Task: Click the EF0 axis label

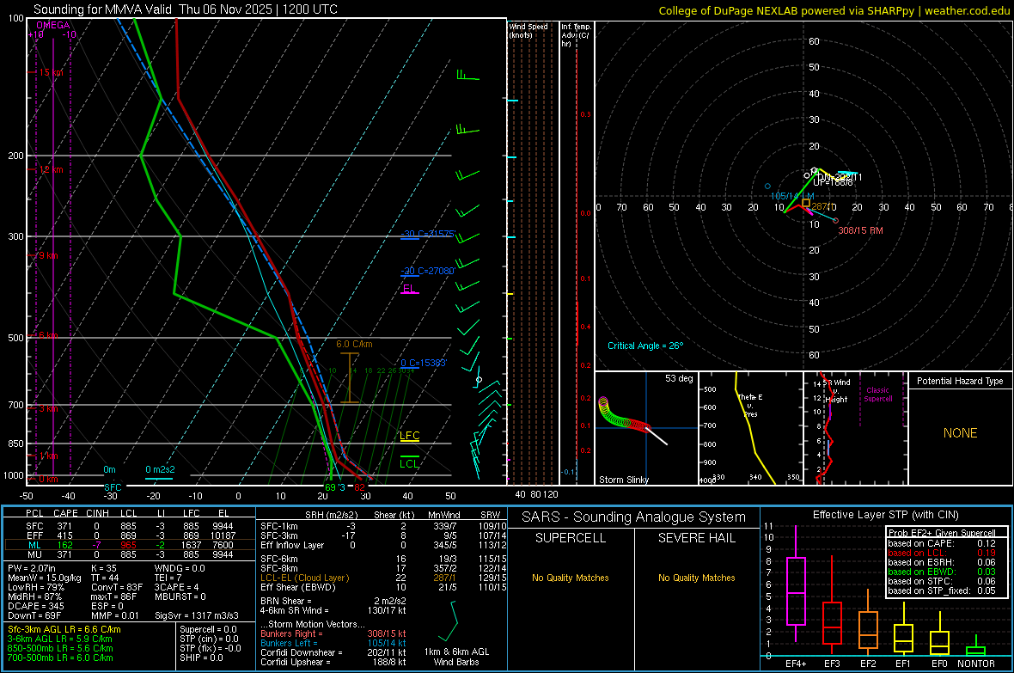Action: click(939, 664)
